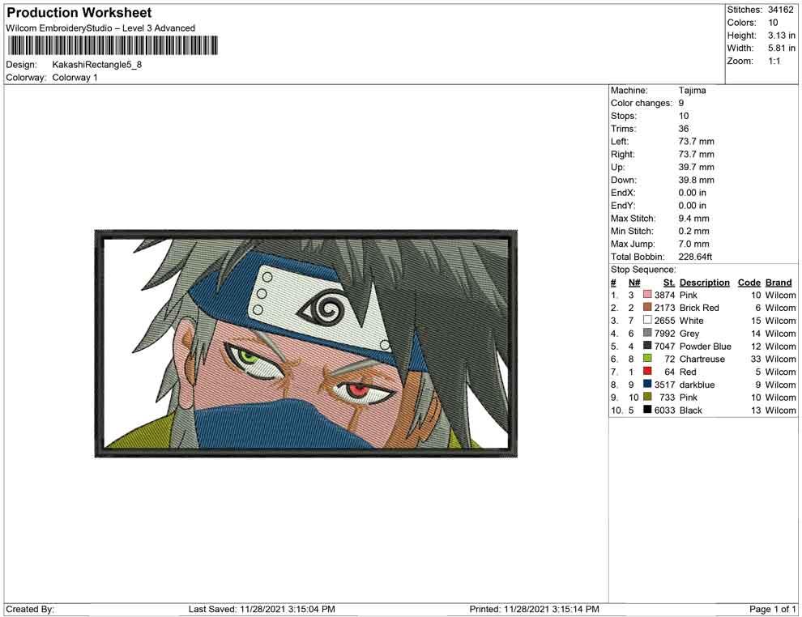The width and height of the screenshot is (802, 617).
Task: Click the Machine value Tajima
Action: point(692,91)
